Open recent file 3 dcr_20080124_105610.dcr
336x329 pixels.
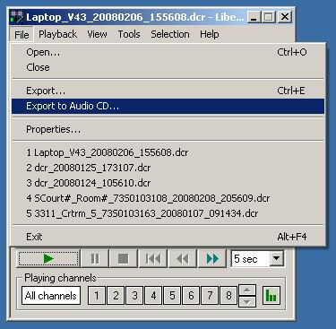tap(168, 183)
